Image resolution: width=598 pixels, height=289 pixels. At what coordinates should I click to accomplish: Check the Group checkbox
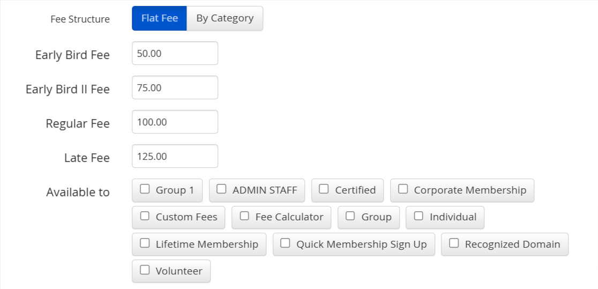tap(350, 216)
